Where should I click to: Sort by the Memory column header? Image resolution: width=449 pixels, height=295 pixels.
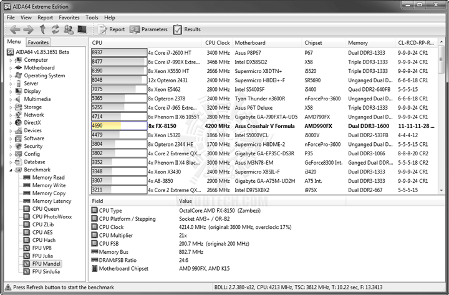tap(370, 42)
